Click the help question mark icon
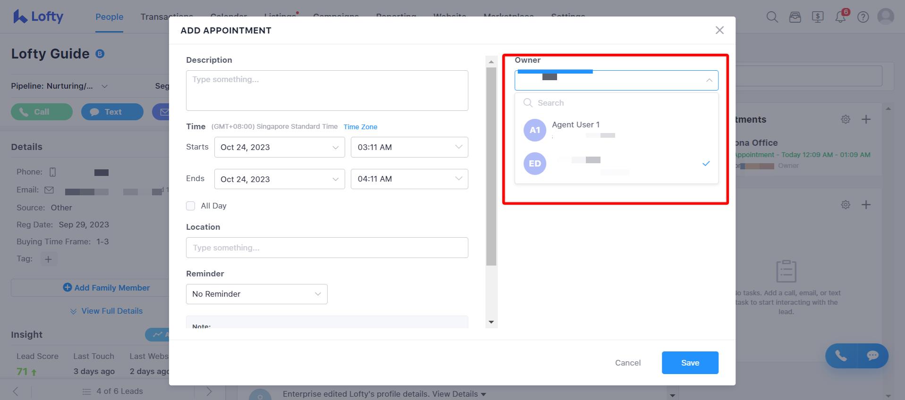This screenshot has width=905, height=400. point(863,17)
